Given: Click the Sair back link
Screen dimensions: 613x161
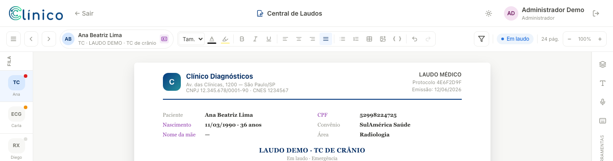Looking at the screenshot, I should [84, 13].
